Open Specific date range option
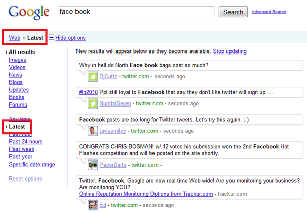 32,164
